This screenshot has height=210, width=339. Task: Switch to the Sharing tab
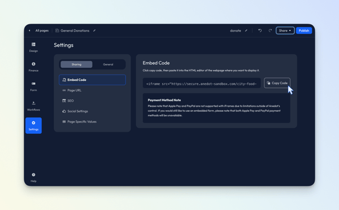pyautogui.click(x=76, y=64)
